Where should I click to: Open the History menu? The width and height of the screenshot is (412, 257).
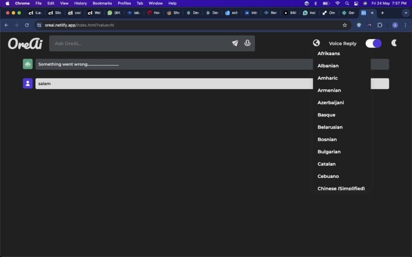click(x=80, y=4)
